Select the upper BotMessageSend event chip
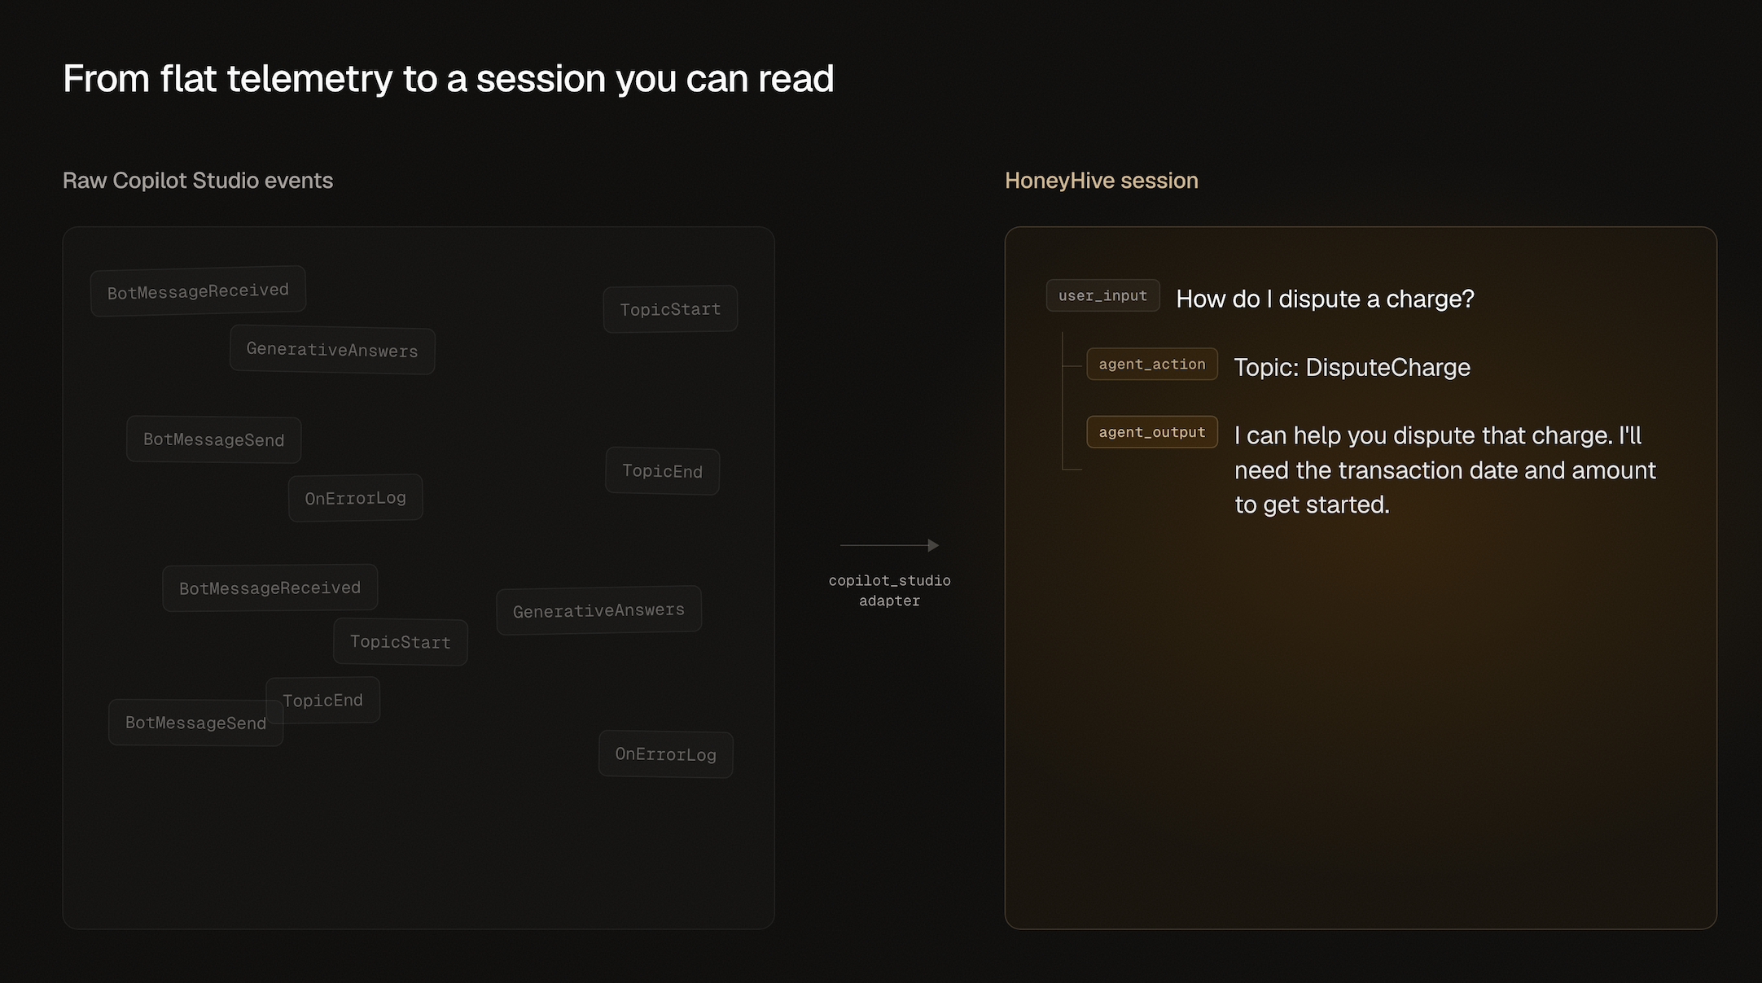This screenshot has height=983, width=1762. [214, 439]
